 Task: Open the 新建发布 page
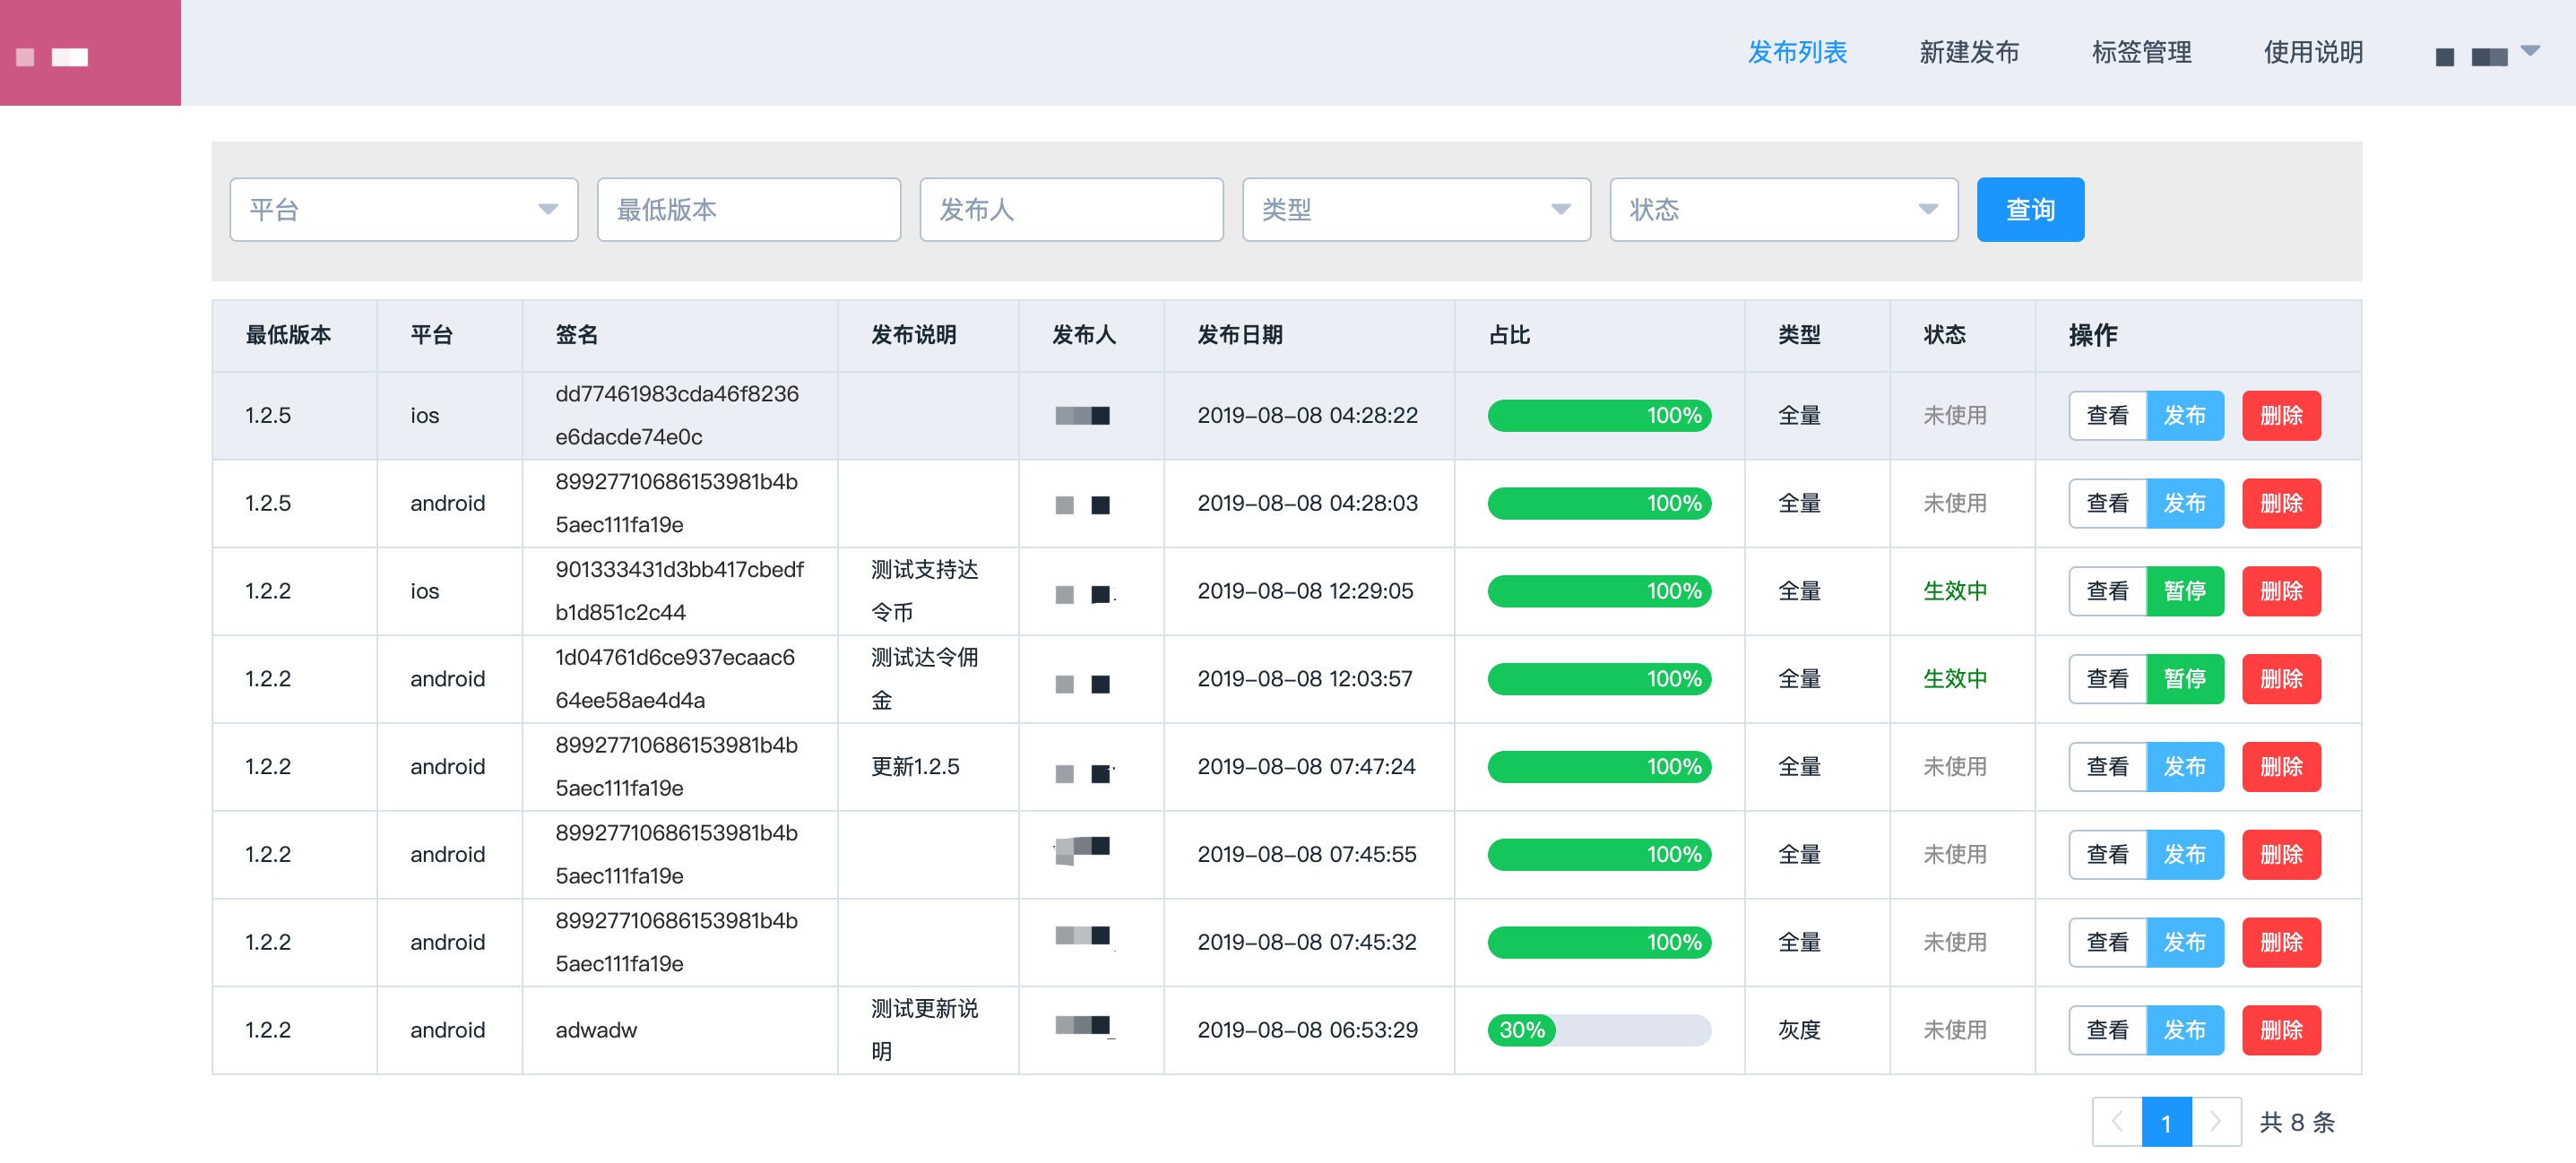(1967, 53)
